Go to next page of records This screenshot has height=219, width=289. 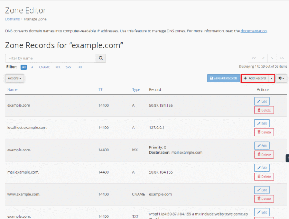[x=272, y=58]
